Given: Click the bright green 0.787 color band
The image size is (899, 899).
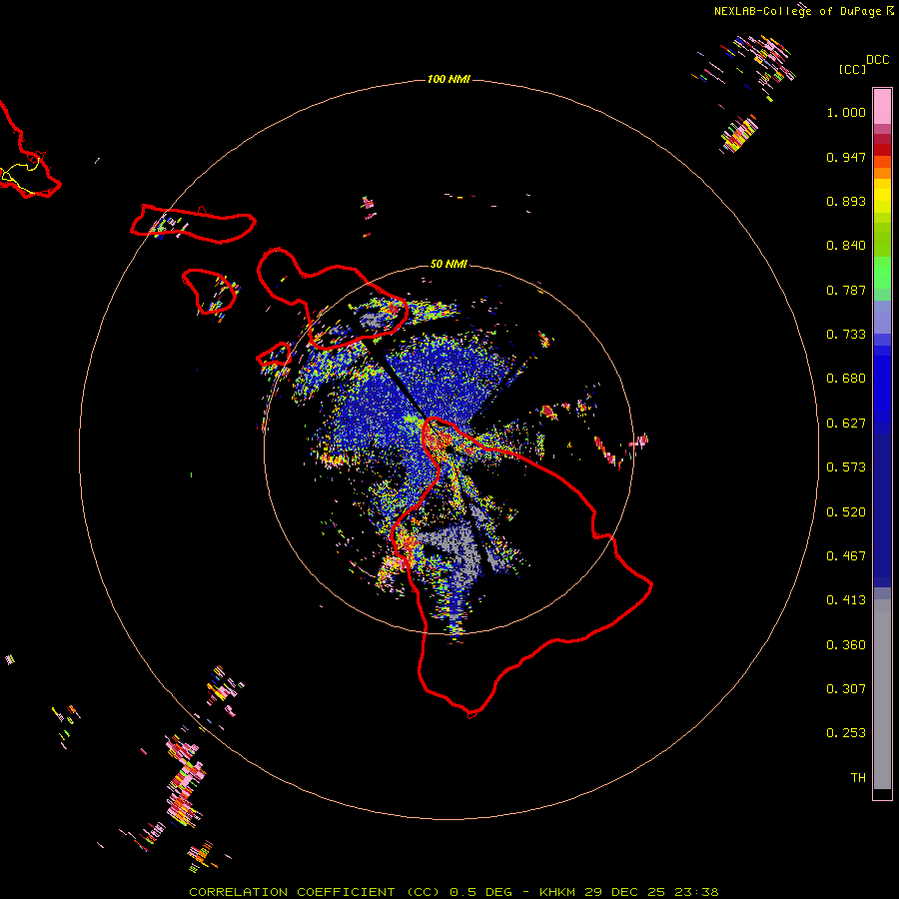Looking at the screenshot, I should click(882, 278).
